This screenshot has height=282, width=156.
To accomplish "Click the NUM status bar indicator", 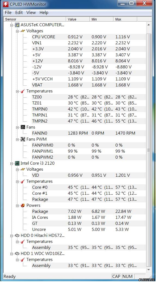I will [x=127, y=277].
